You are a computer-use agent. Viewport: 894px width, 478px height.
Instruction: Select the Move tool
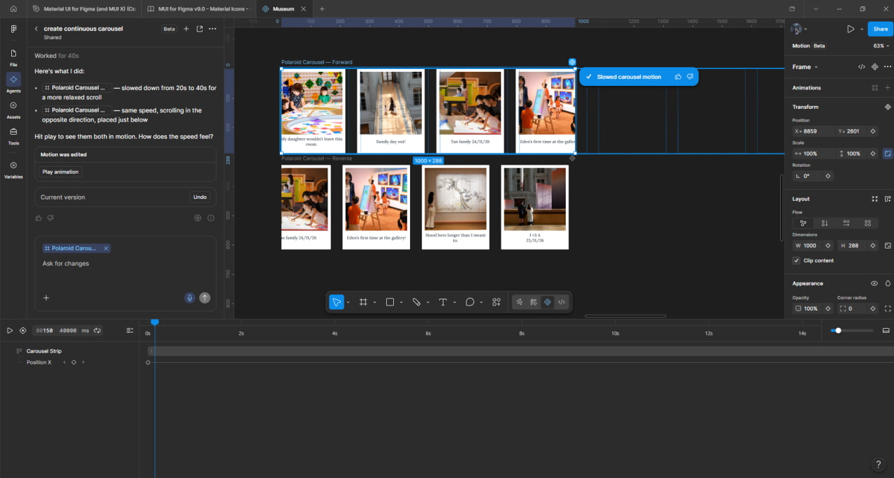click(337, 302)
